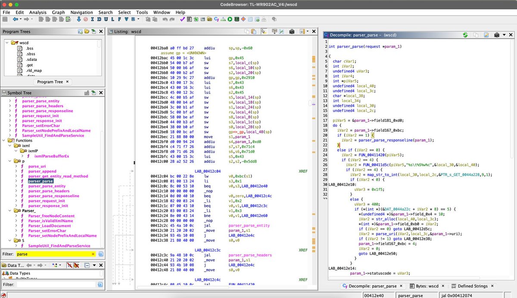Image resolution: width=517 pixels, height=298 pixels.
Task: Click the copy icon in the Decompile panel header
Action: (x=475, y=35)
